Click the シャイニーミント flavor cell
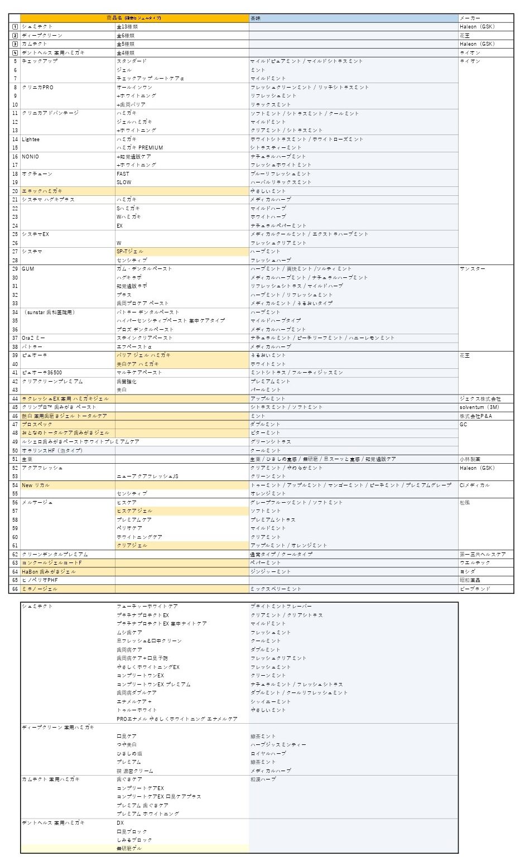Image resolution: width=525 pixels, height=866 pixels. point(354,702)
